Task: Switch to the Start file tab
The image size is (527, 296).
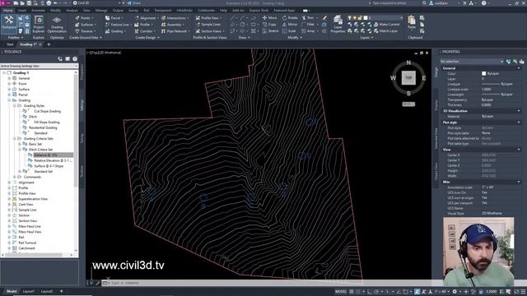Action: click(10, 44)
